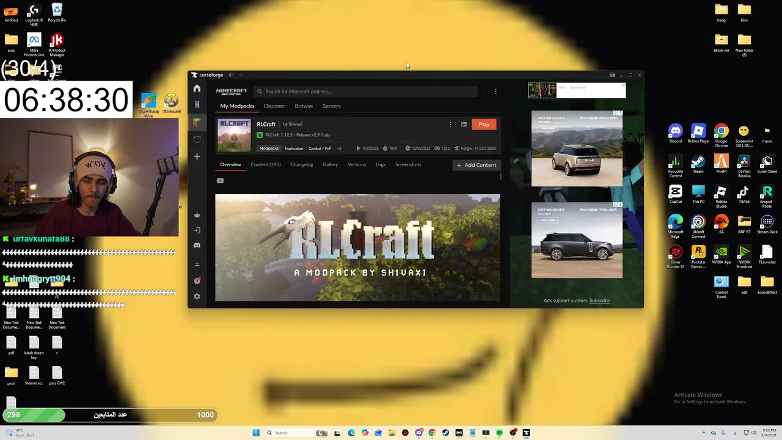
Task: Click the Combat / PvP category tag
Action: (x=320, y=148)
